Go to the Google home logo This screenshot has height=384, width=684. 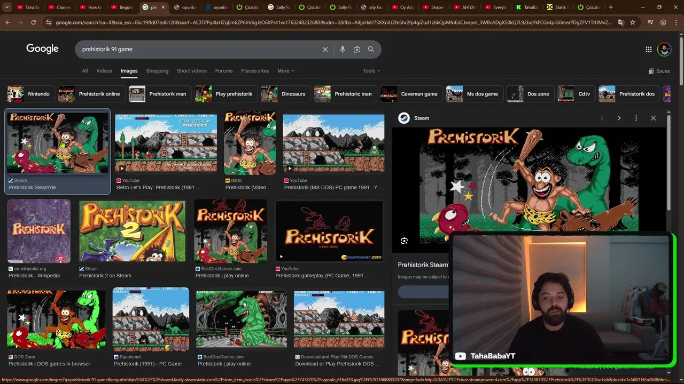click(42, 49)
